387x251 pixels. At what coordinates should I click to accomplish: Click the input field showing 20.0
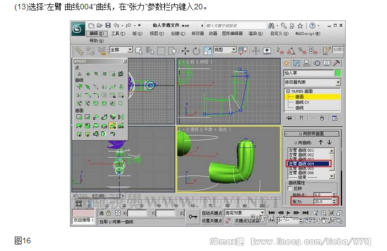click(322, 201)
